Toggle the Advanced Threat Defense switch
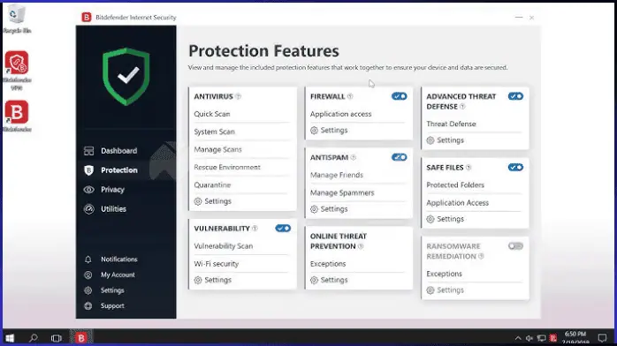This screenshot has height=346, width=617. (x=515, y=96)
